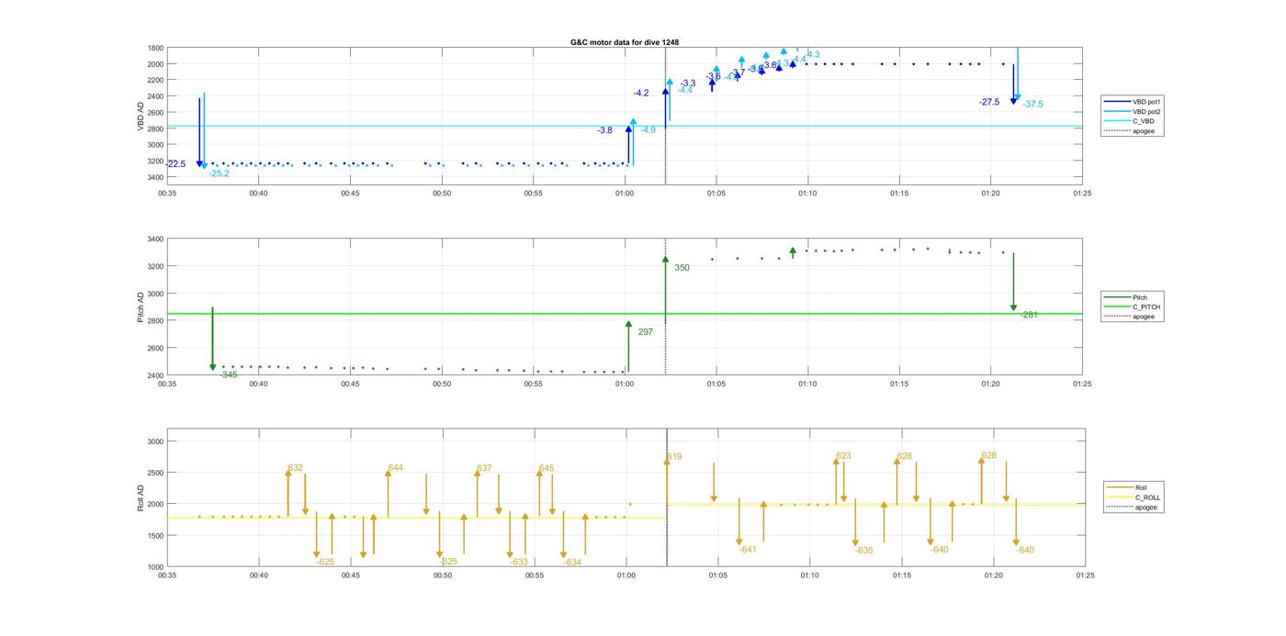Click the '01:00' tick under the Pitch plot
This screenshot has height=636, width=1286.
coord(625,385)
